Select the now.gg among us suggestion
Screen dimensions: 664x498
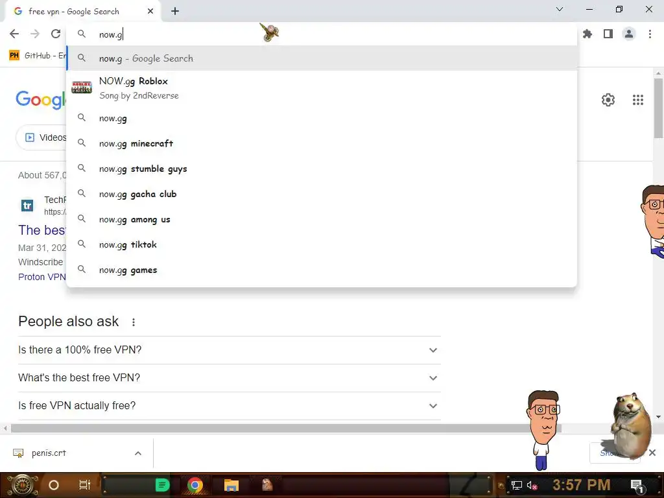pyautogui.click(x=322, y=219)
